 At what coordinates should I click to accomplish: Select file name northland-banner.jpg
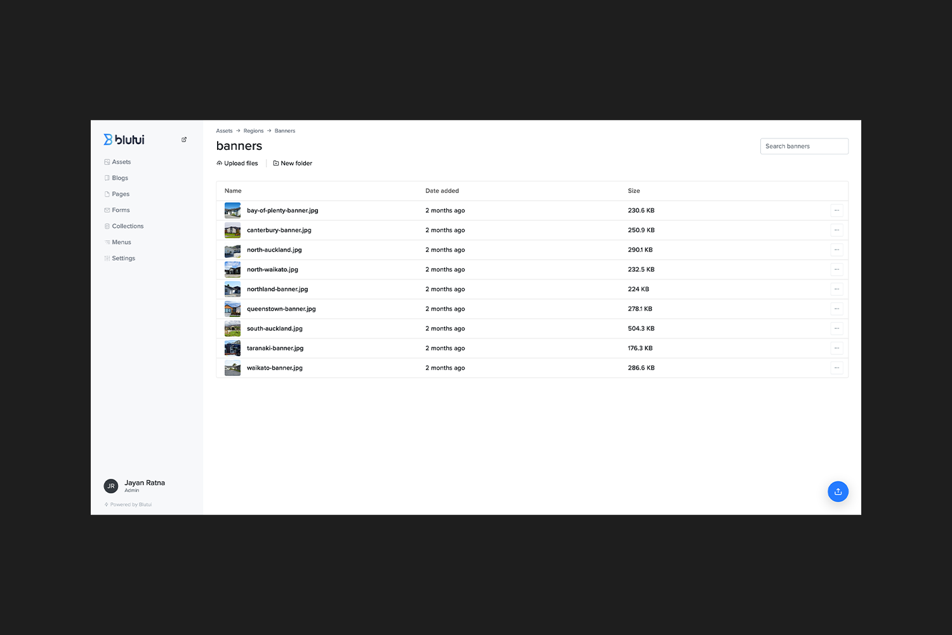277,289
